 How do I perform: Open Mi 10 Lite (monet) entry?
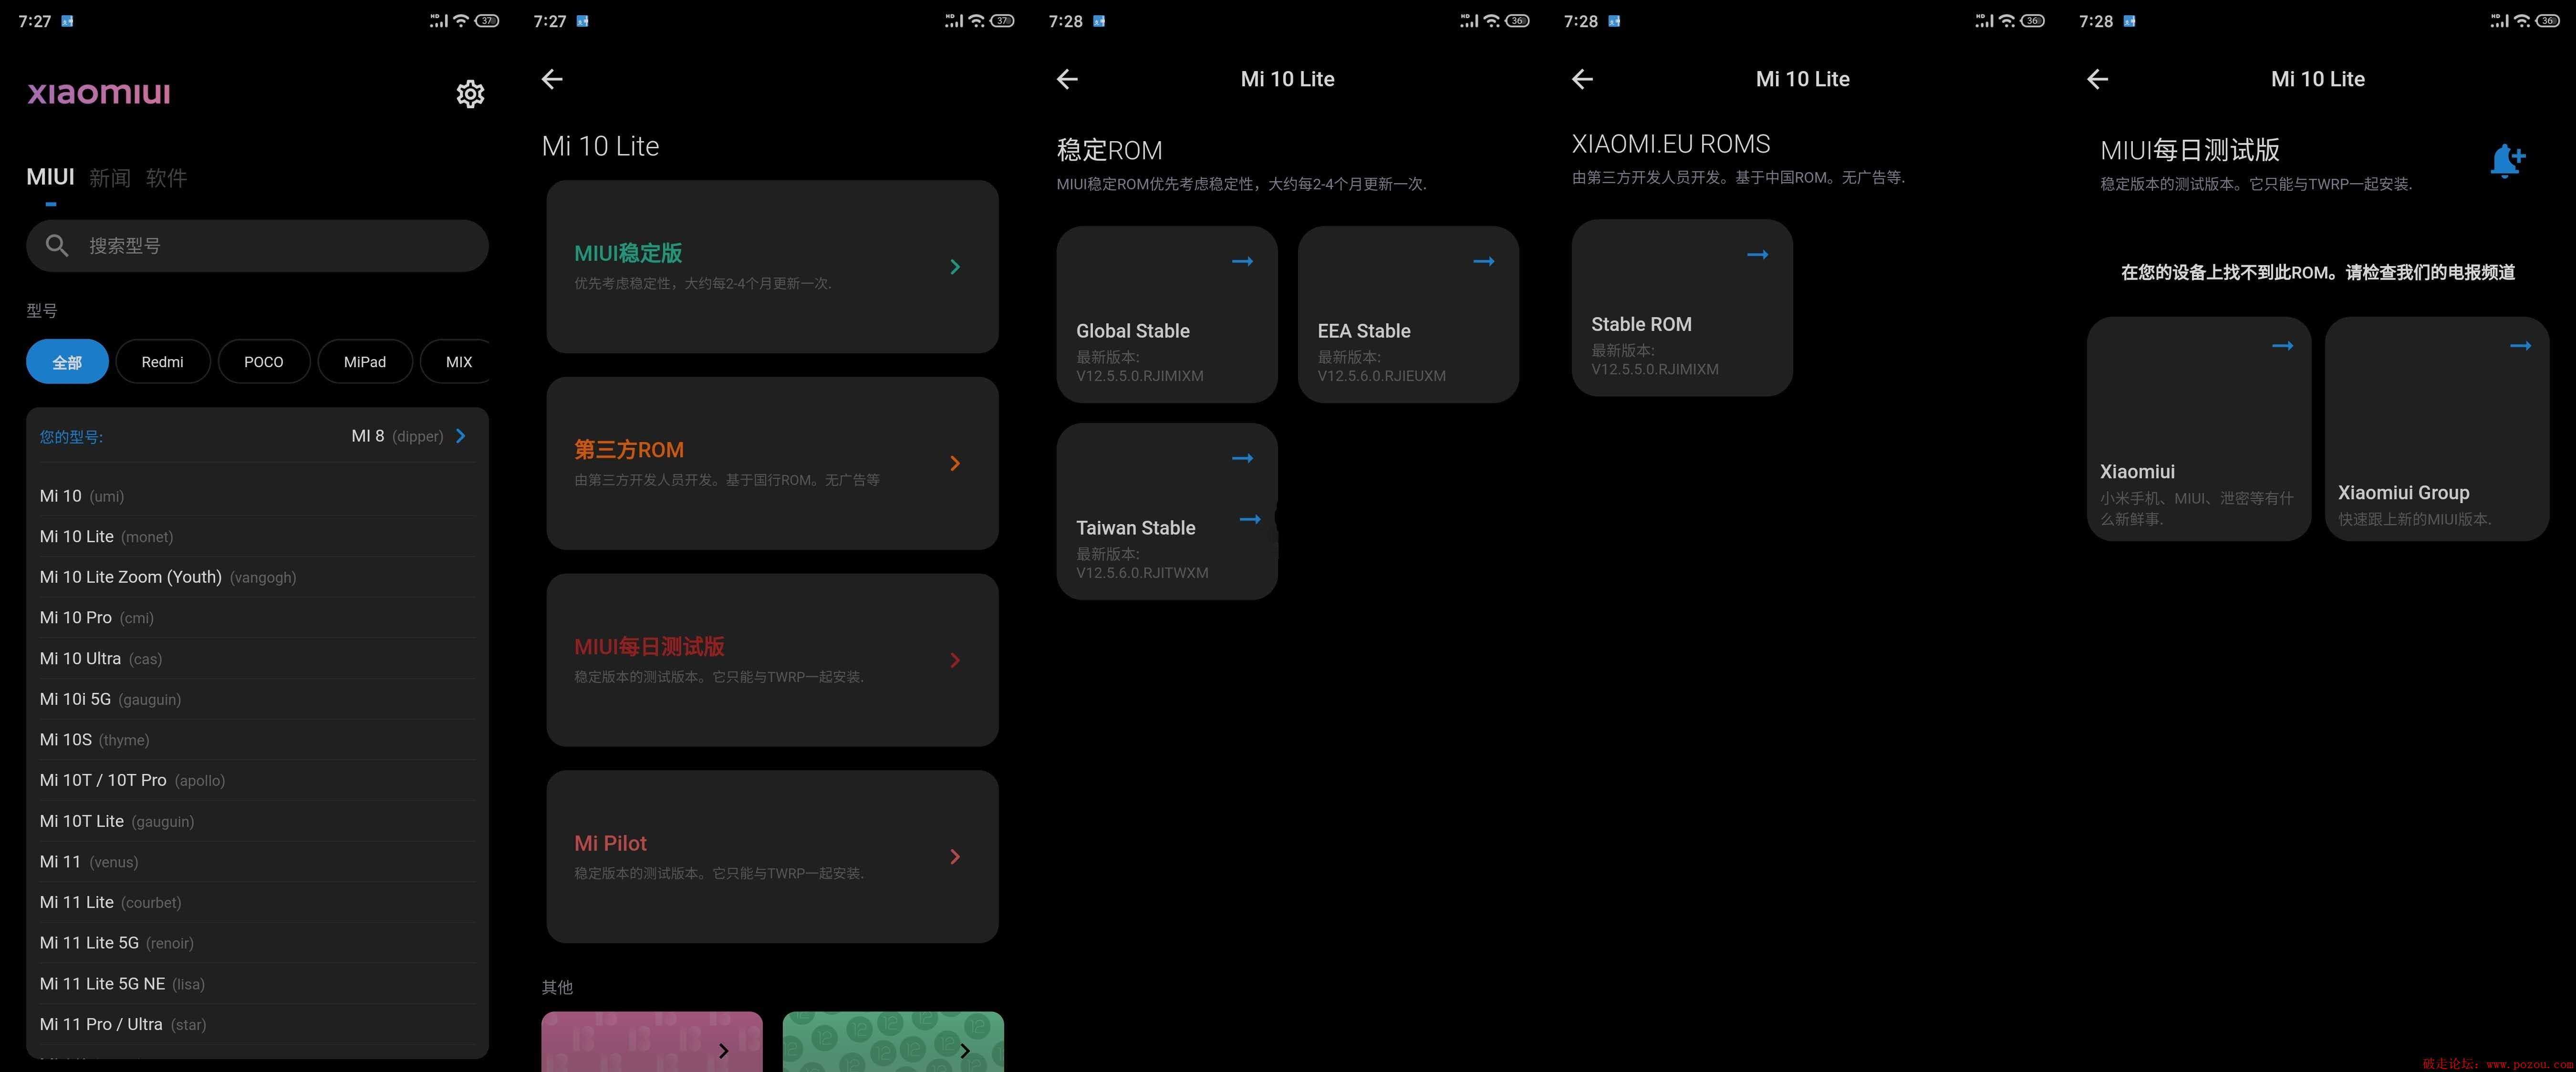257,537
